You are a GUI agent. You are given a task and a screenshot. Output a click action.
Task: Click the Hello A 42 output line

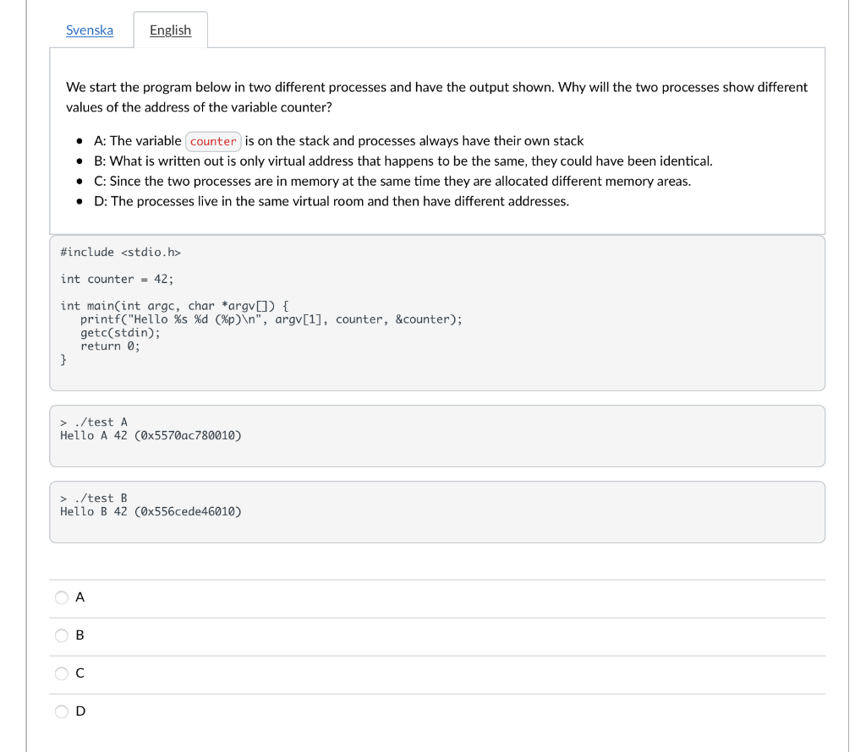(x=151, y=436)
